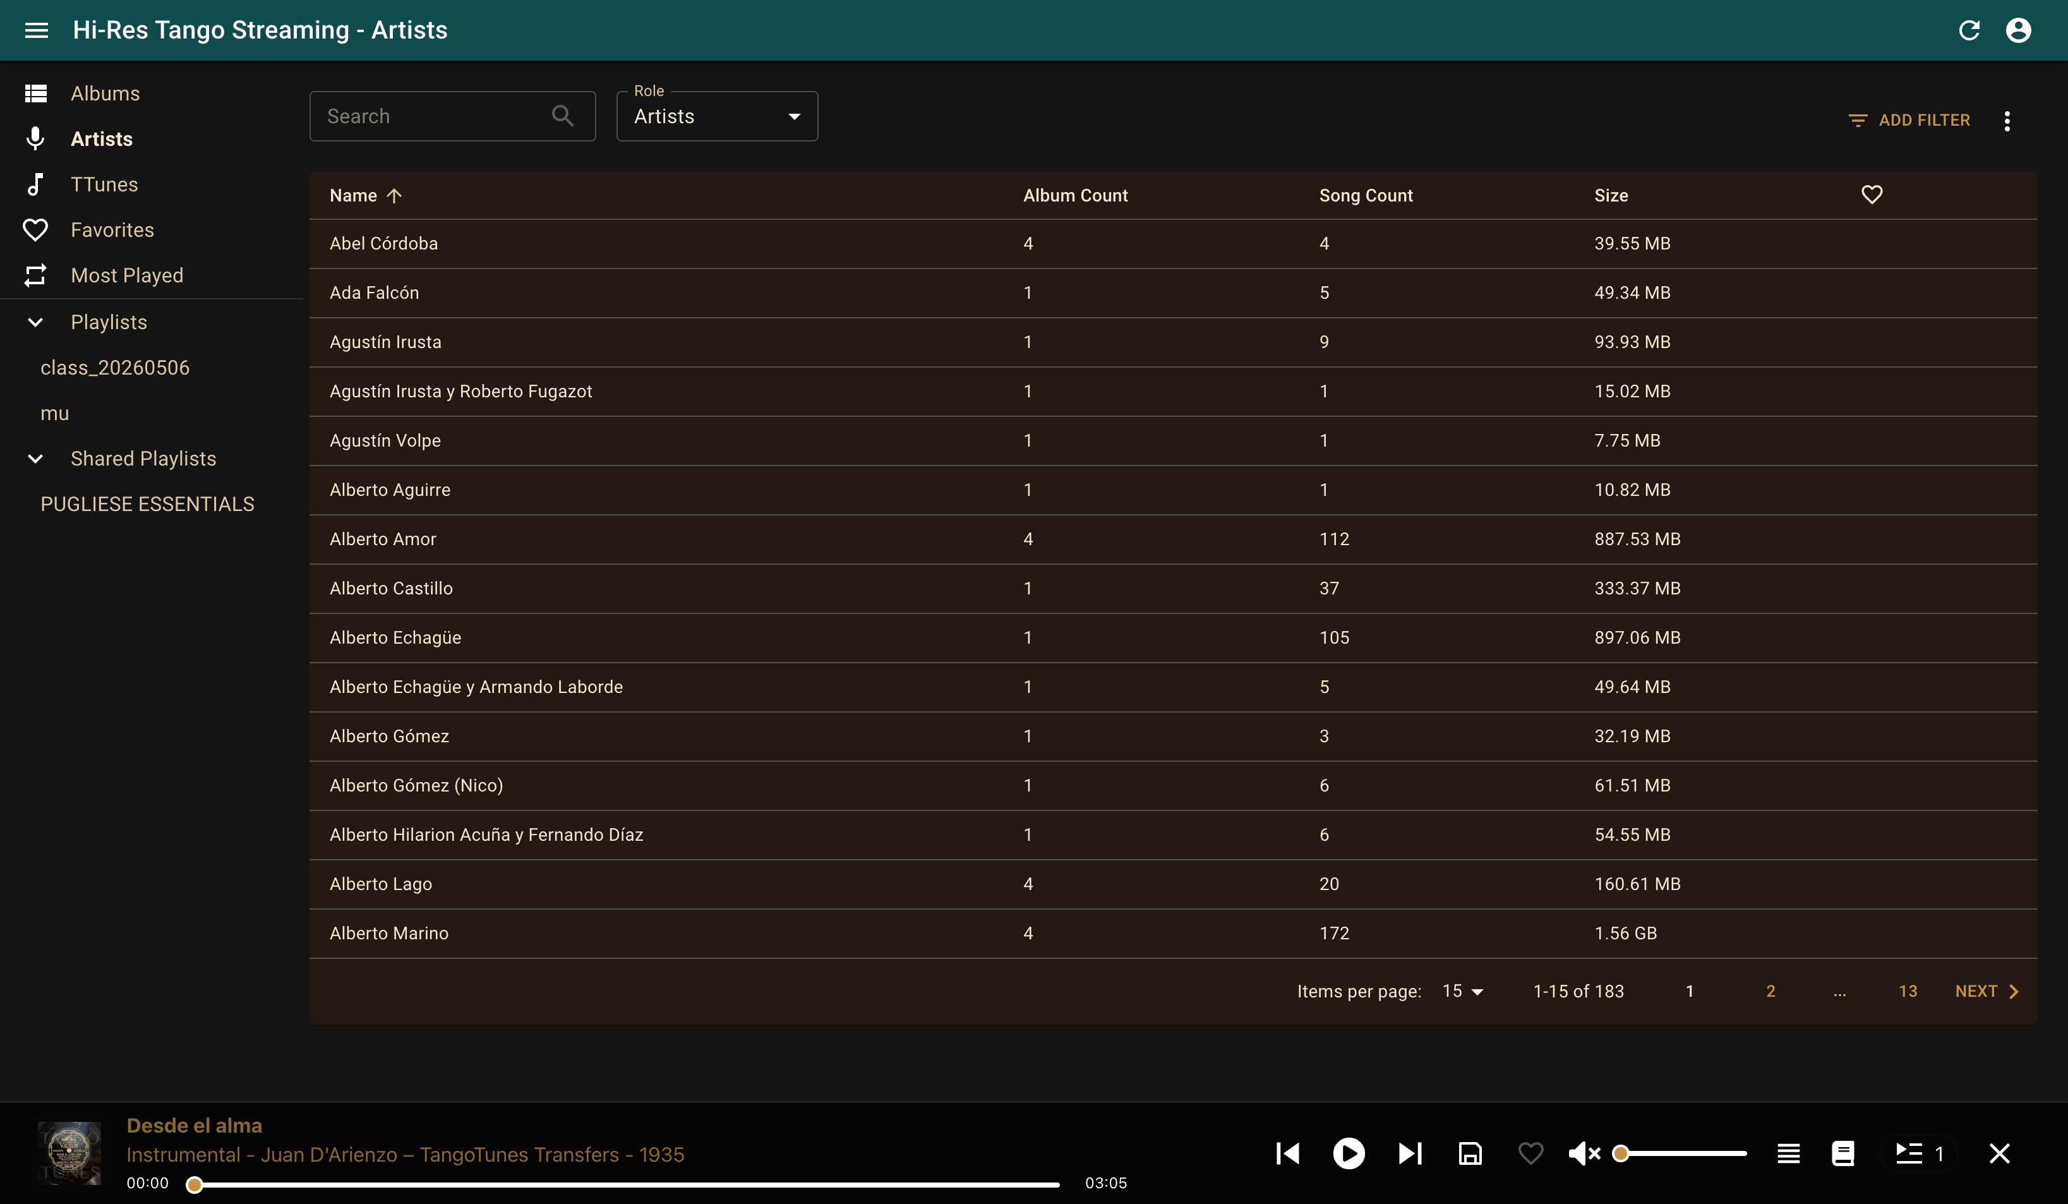Click the volume slider track
The height and width of the screenshot is (1204, 2068).
[x=1682, y=1153]
